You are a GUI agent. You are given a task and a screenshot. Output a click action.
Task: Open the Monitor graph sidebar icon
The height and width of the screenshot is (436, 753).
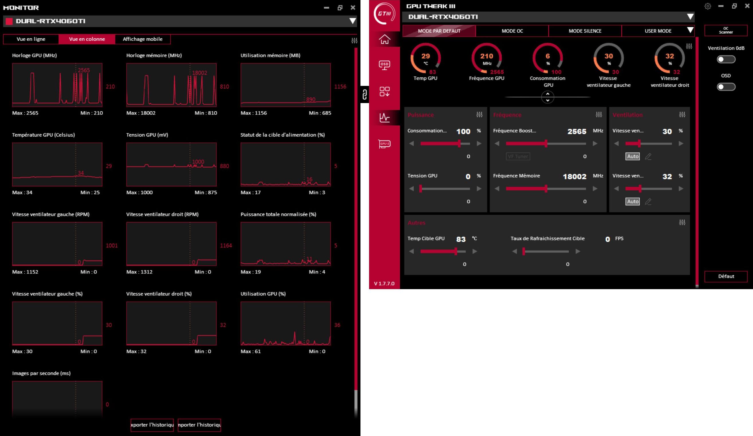(384, 117)
